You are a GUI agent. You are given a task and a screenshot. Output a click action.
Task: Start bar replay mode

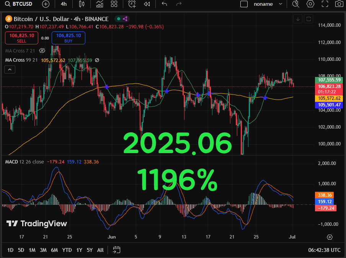pyautogui.click(x=147, y=4)
